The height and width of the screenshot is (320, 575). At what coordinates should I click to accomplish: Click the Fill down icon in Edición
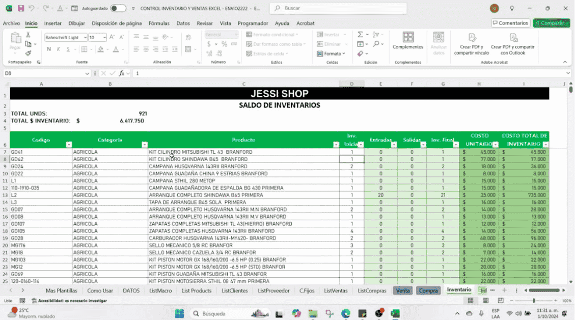360,44
